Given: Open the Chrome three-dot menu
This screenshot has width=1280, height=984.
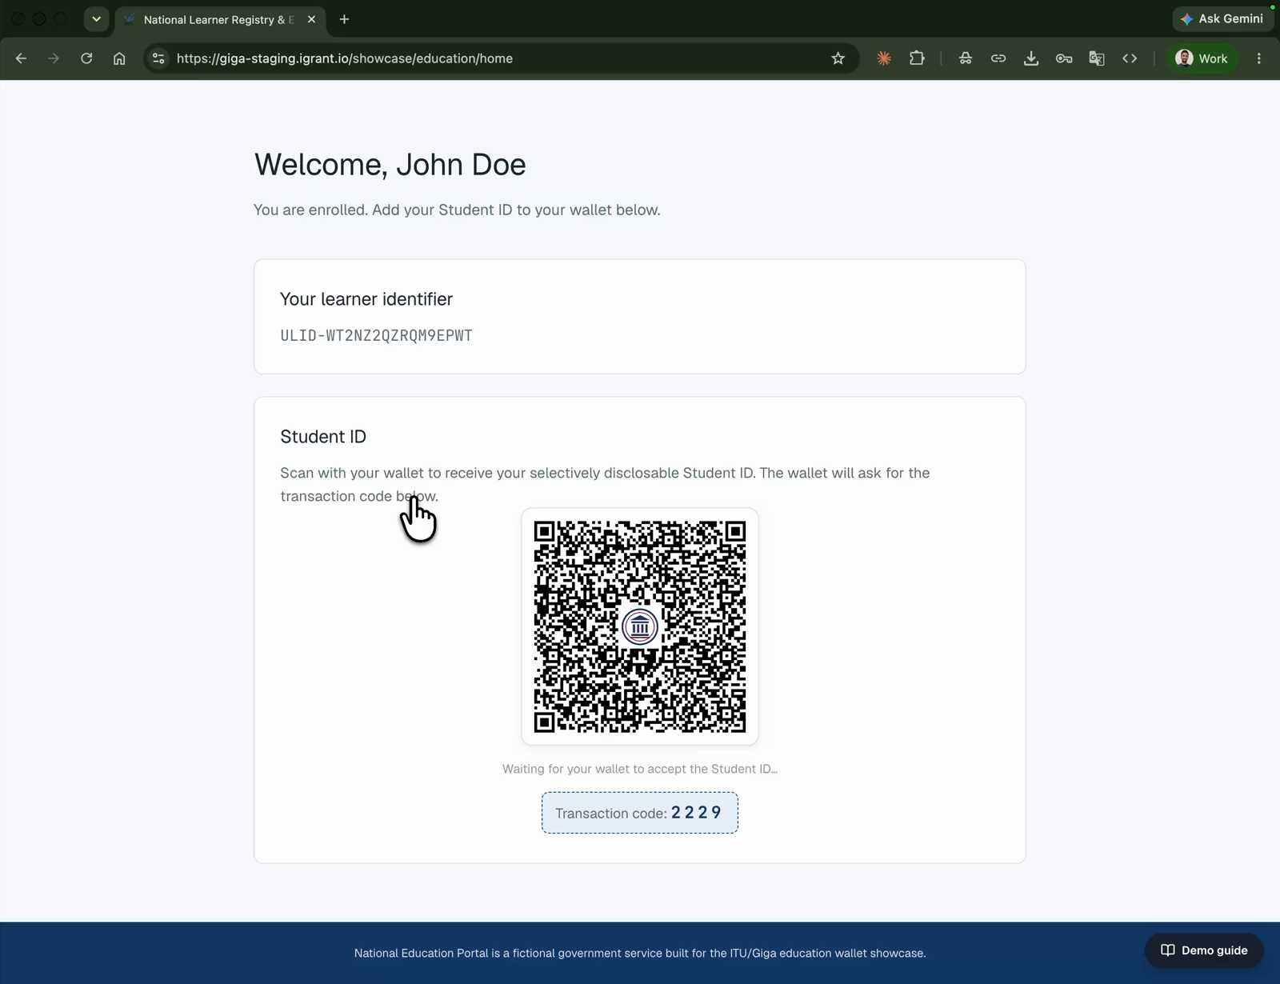Looking at the screenshot, I should (x=1259, y=58).
